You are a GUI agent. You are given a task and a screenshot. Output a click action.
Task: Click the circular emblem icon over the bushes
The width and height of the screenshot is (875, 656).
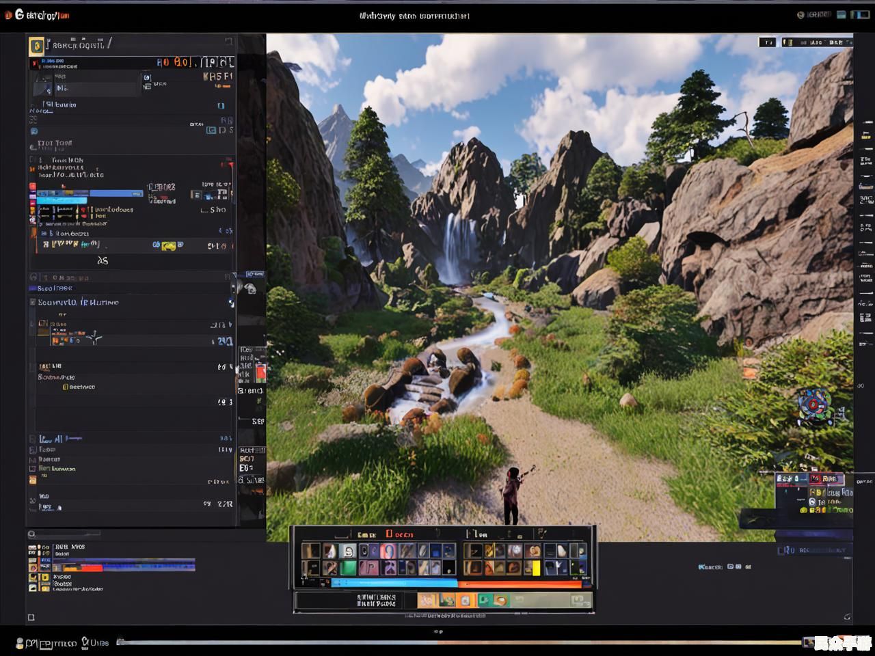point(813,405)
